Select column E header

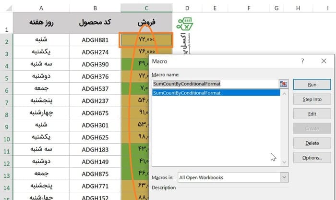215,8
